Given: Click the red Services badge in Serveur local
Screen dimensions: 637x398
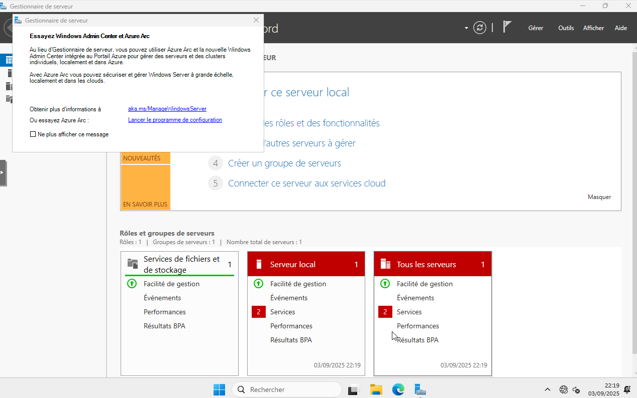Looking at the screenshot, I should click(x=258, y=312).
